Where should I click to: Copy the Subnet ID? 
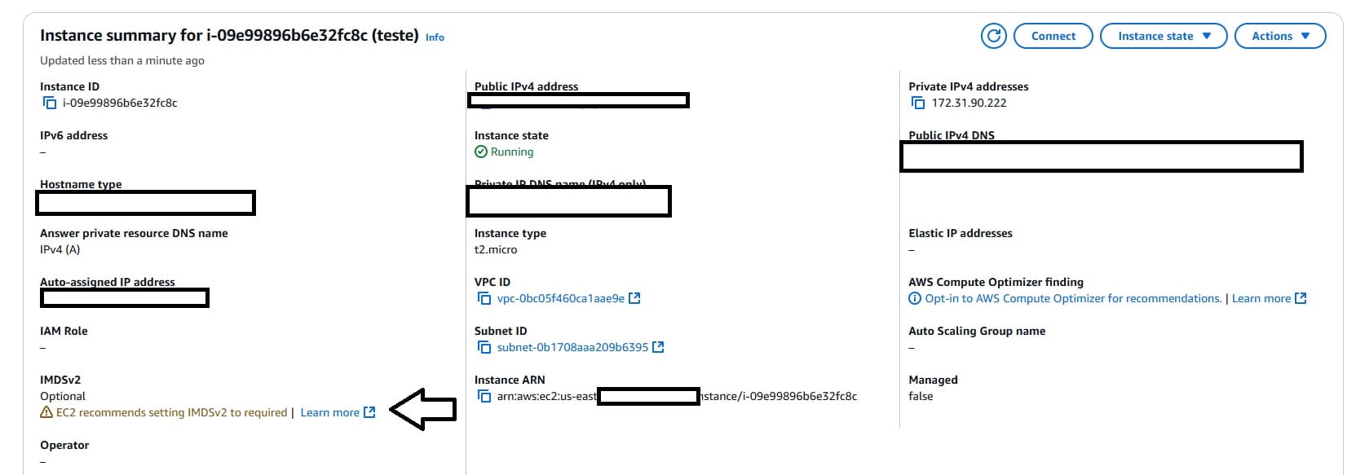coord(484,347)
